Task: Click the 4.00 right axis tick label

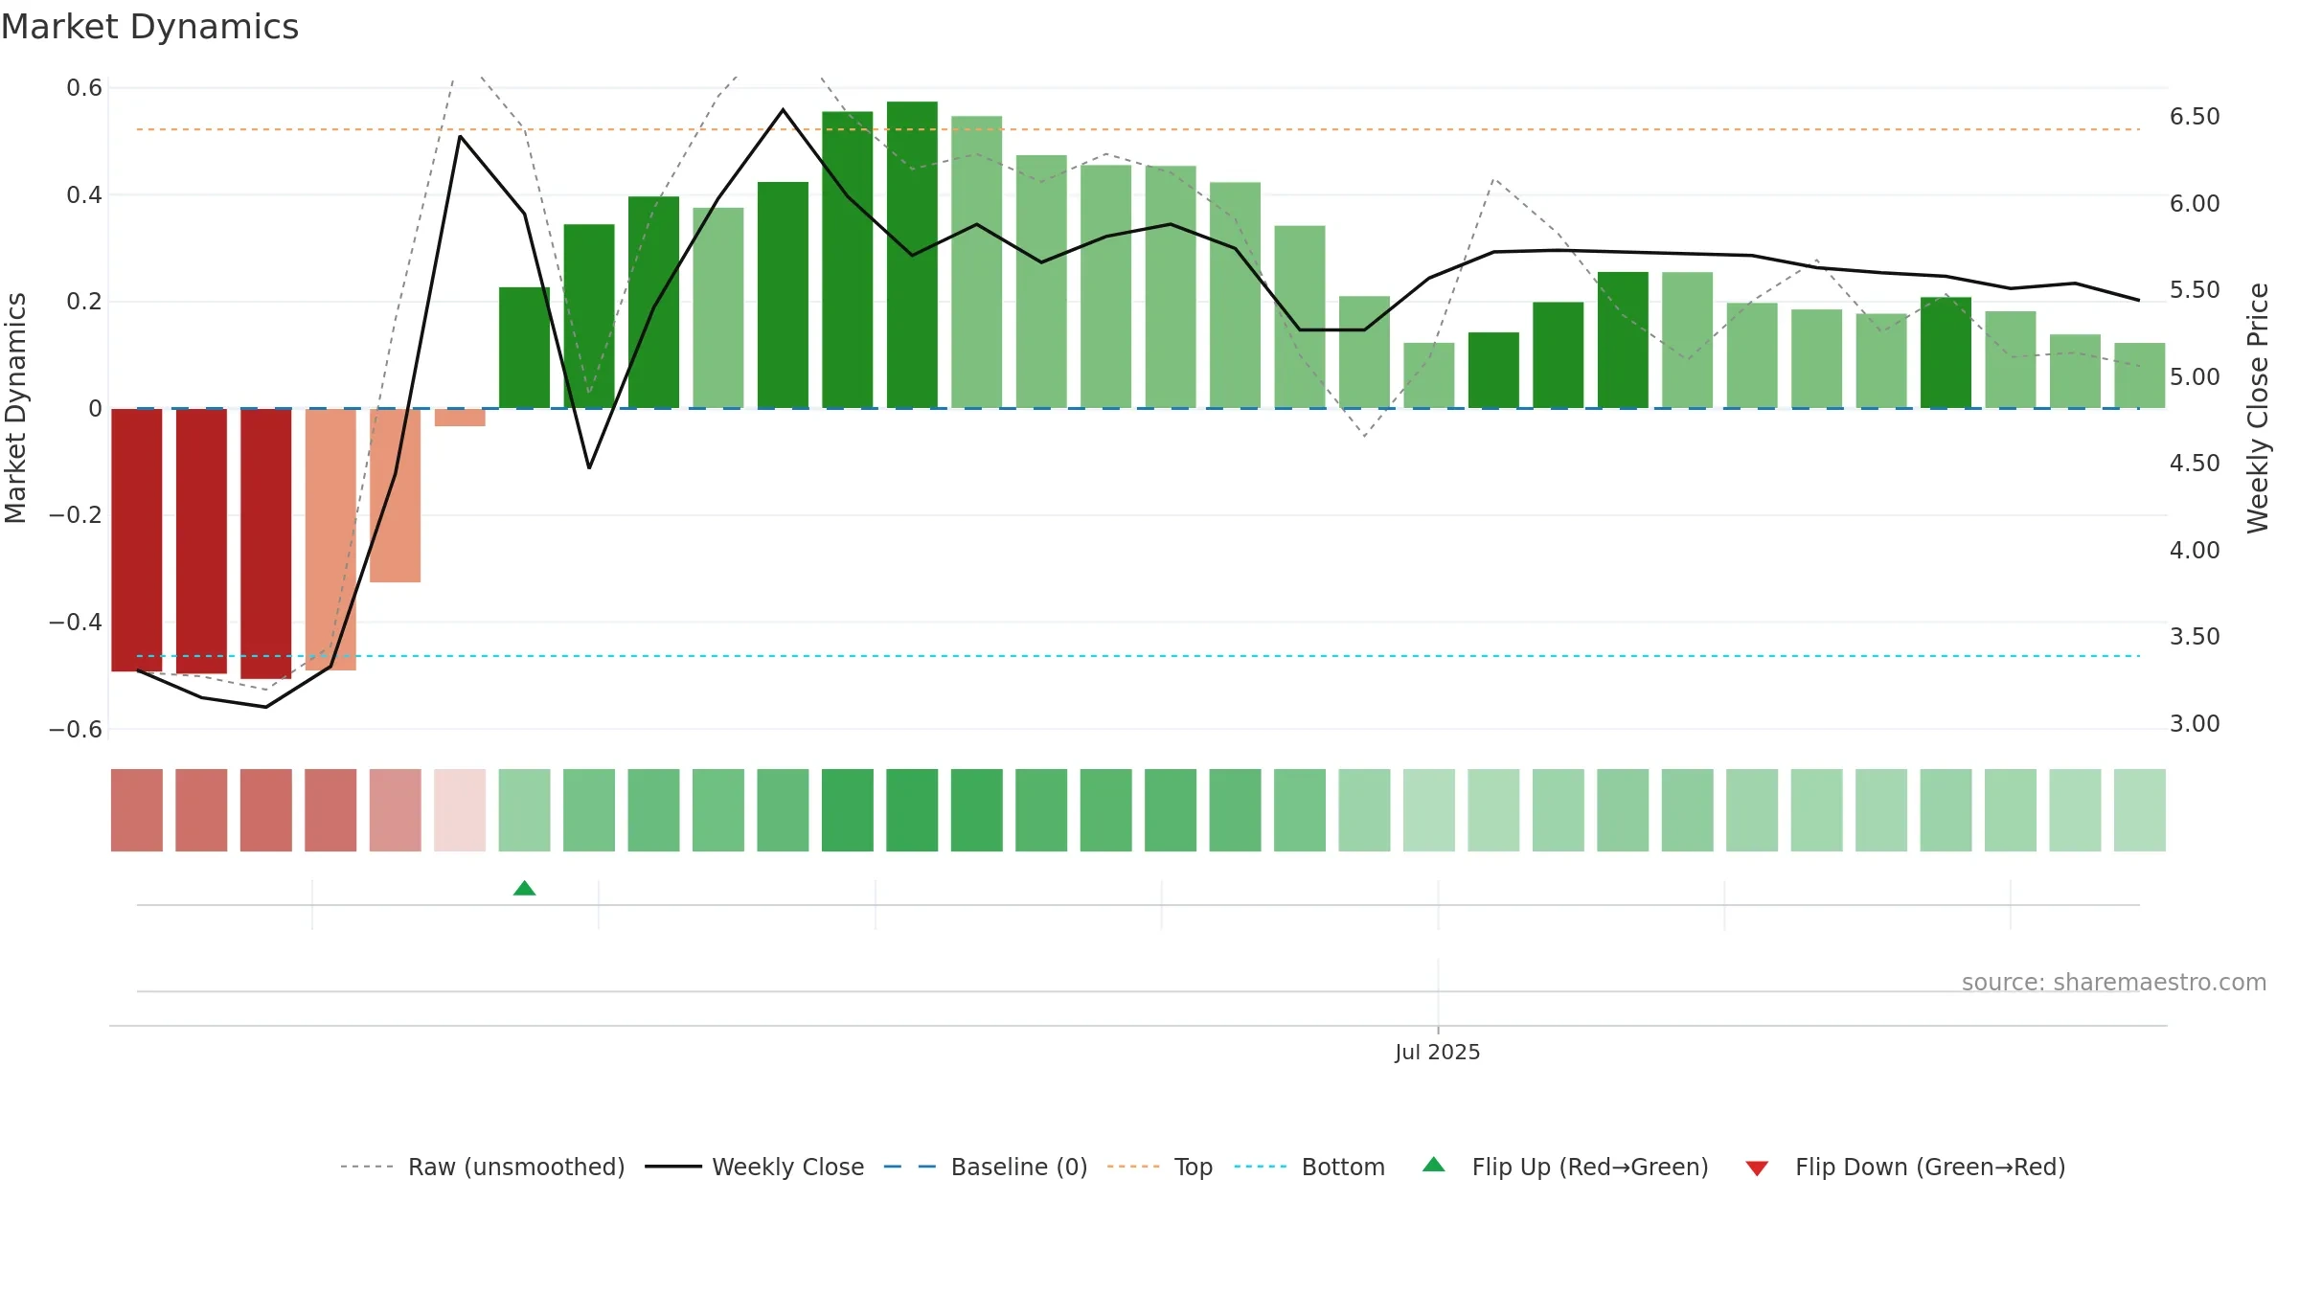Action: (2195, 551)
